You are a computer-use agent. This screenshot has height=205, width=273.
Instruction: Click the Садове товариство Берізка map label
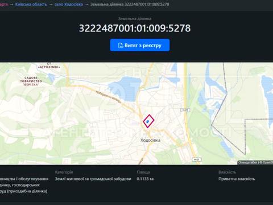[31, 81]
